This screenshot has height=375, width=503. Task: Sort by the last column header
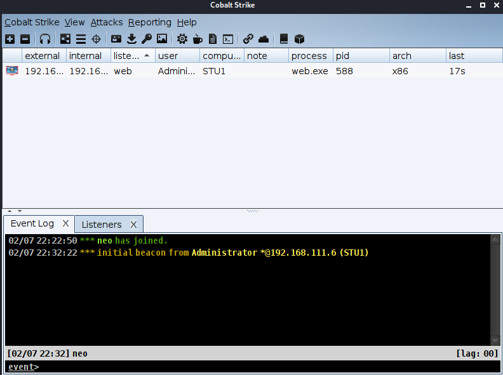pyautogui.click(x=474, y=56)
